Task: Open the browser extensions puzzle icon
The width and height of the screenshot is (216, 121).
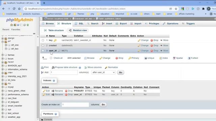Action: pos(203,9)
